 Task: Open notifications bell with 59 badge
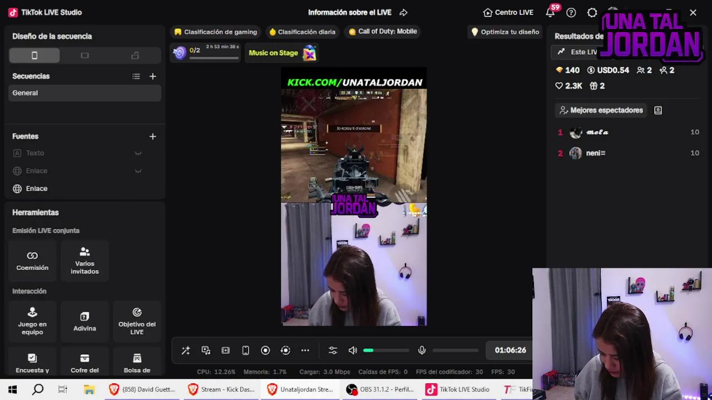point(551,12)
